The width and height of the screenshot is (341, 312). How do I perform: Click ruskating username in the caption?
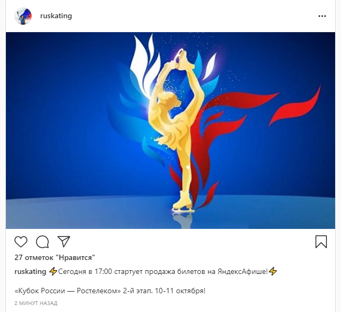30,272
